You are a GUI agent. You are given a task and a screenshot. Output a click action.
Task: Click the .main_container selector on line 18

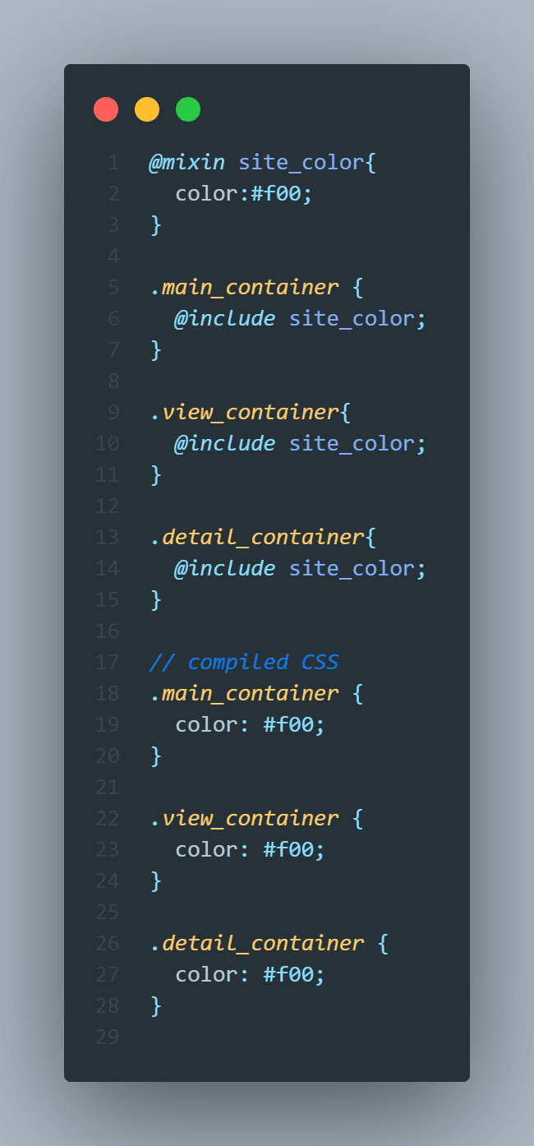point(244,693)
